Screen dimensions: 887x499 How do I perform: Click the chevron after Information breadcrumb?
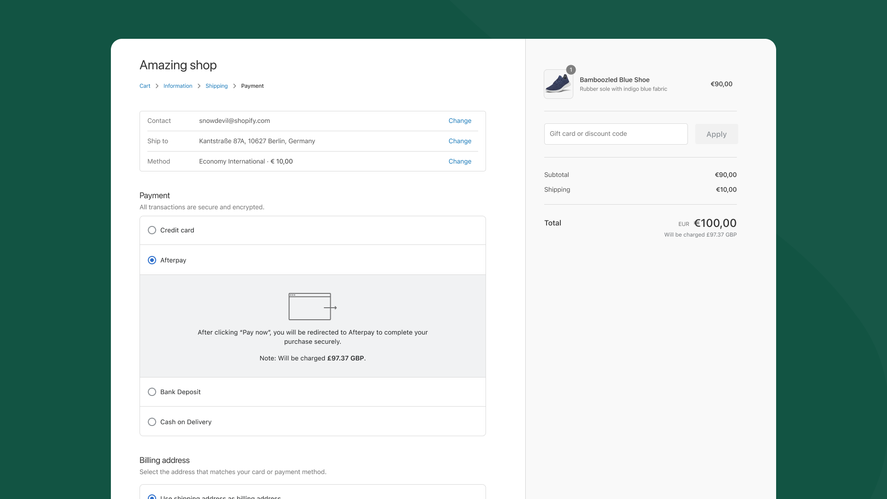coord(199,86)
